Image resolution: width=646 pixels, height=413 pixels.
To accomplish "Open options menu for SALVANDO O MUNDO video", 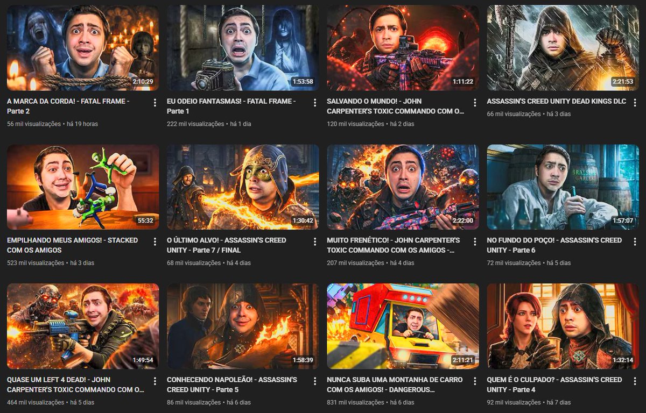I will 475,103.
